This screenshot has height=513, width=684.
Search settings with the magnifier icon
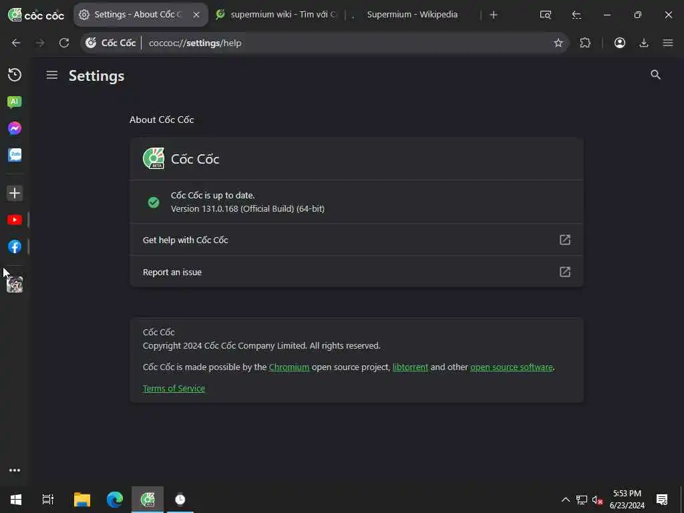655,75
